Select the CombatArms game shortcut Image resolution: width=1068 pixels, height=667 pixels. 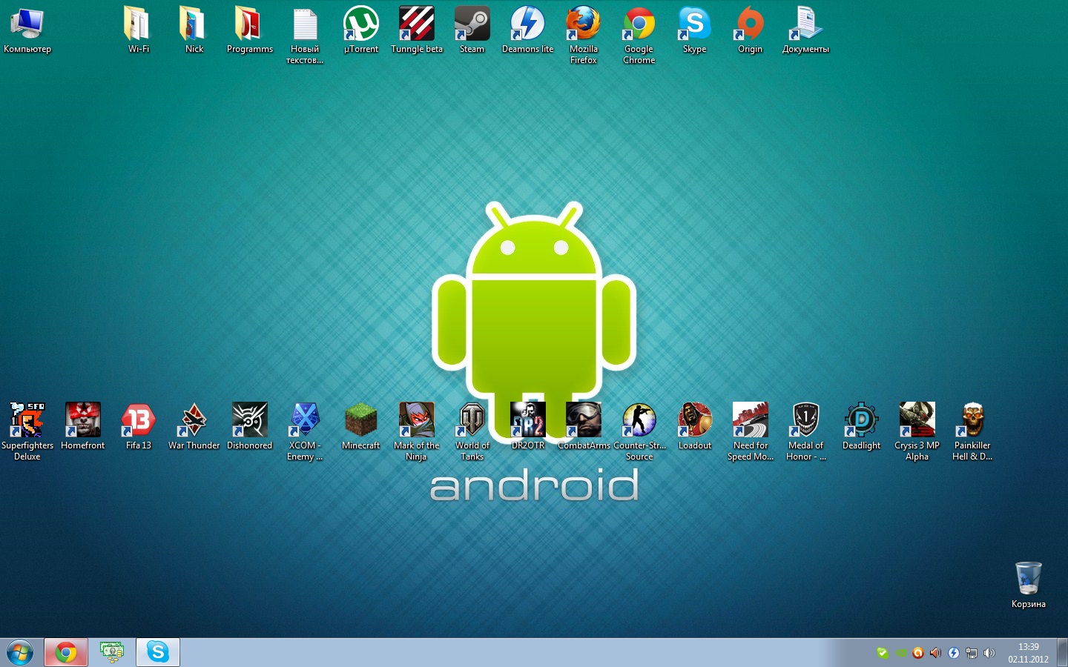[584, 427]
